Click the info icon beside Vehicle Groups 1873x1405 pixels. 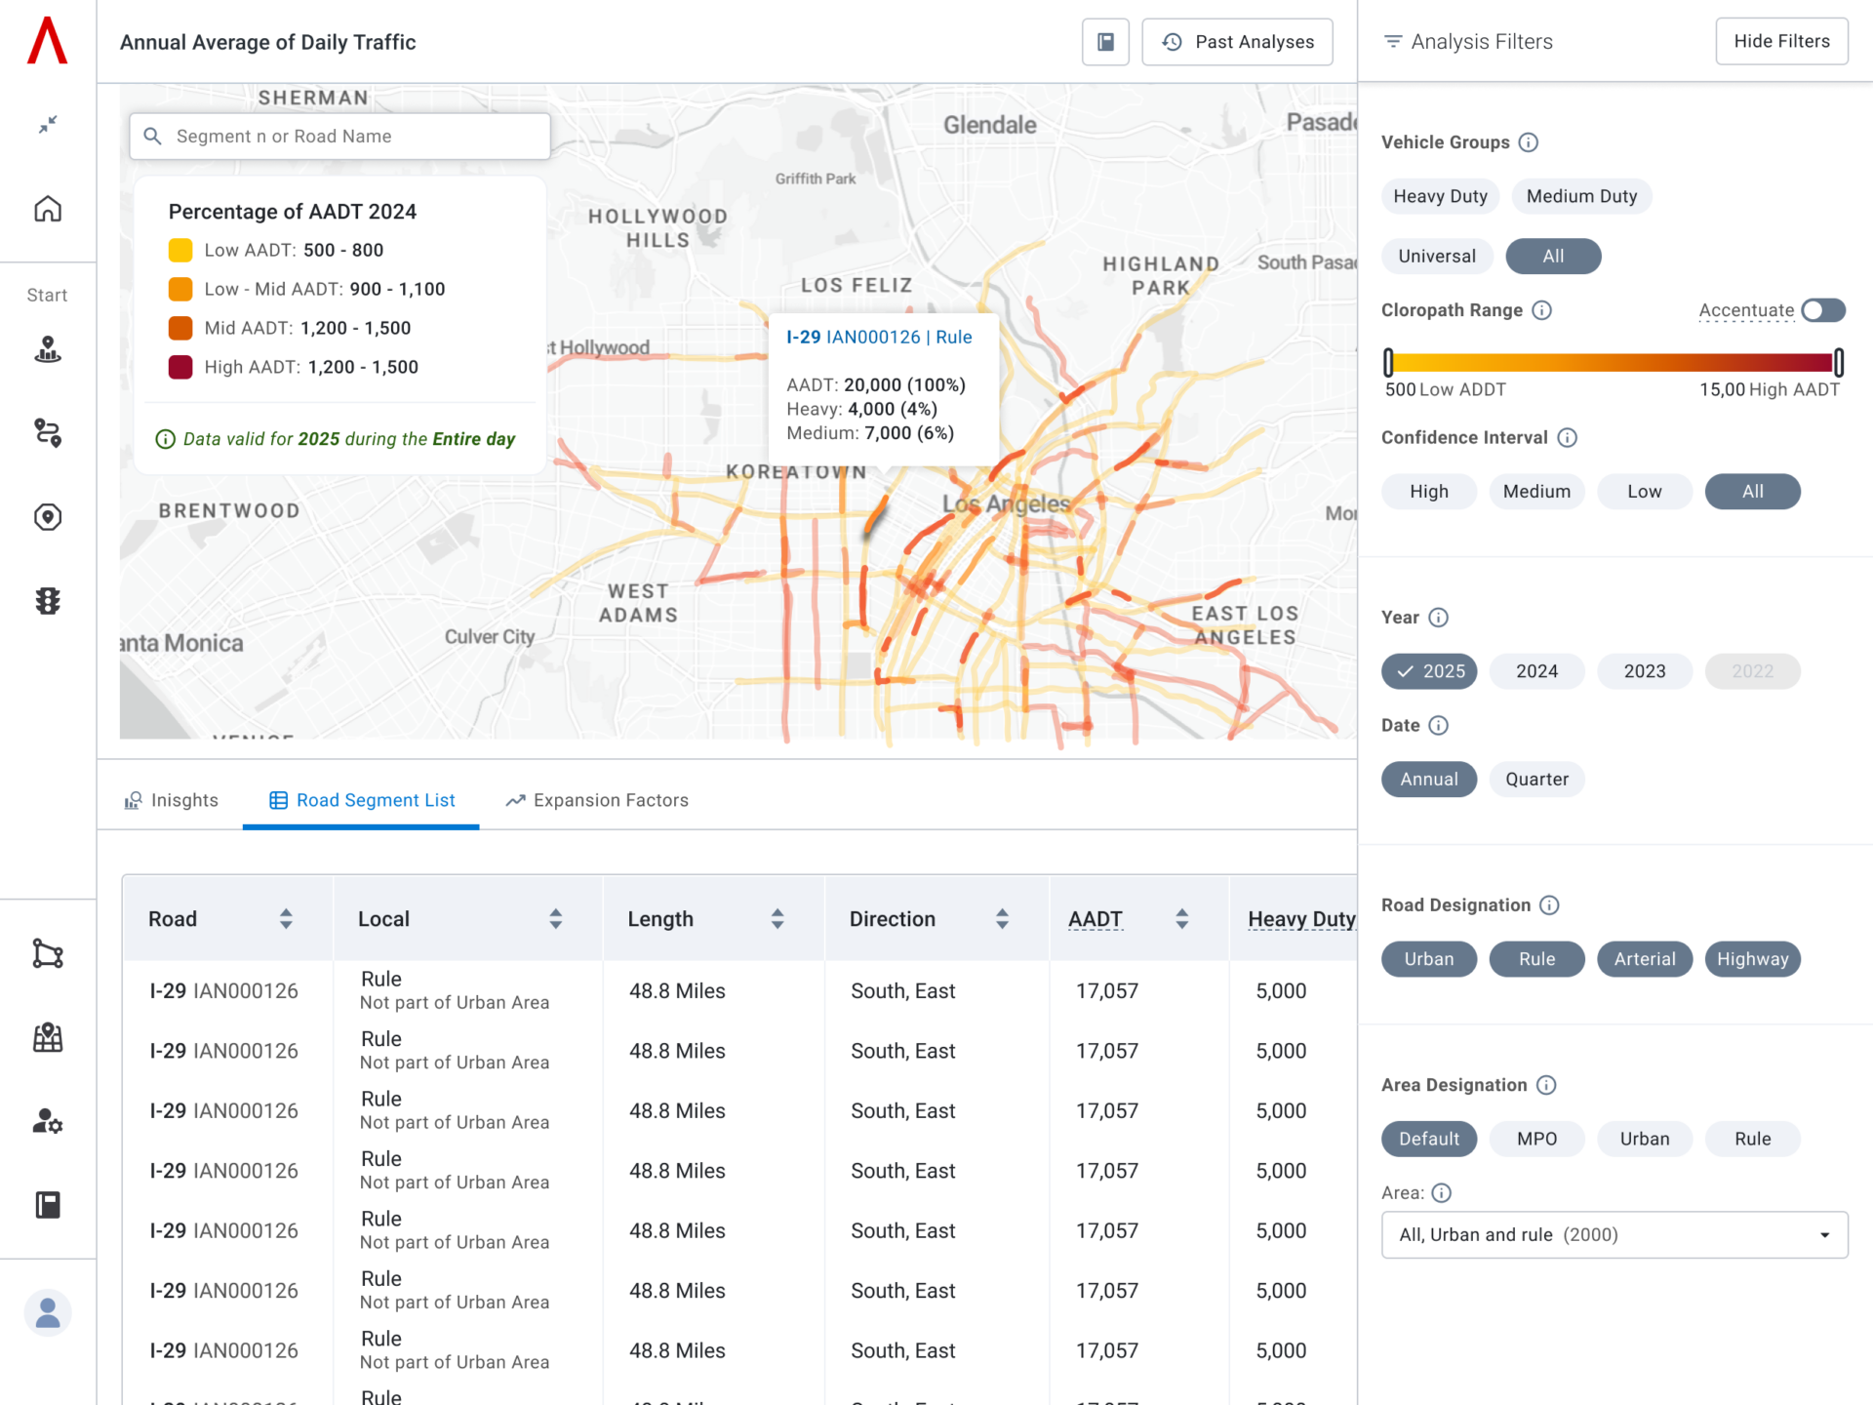[x=1529, y=142]
